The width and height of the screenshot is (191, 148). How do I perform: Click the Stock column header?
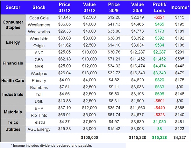point(39,7)
